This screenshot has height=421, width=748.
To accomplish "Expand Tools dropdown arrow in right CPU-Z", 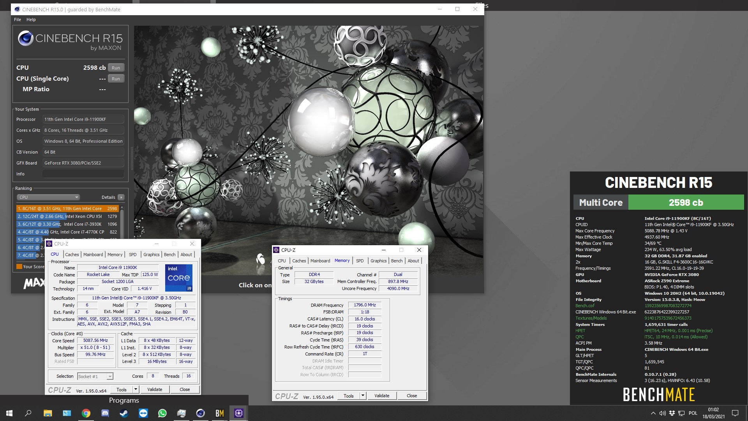I will pos(363,396).
